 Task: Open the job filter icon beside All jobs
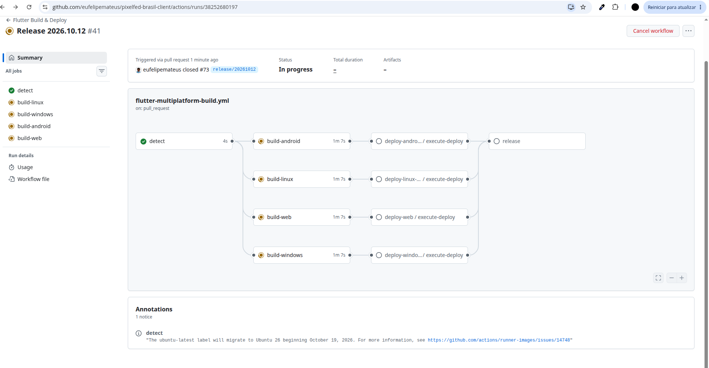[102, 71]
